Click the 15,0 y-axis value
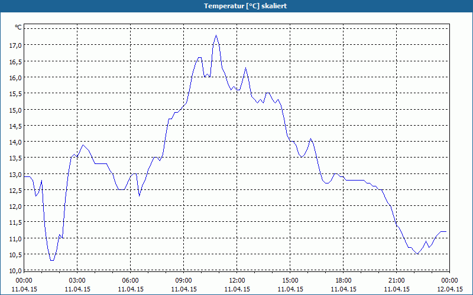The image size is (473, 295). tap(16, 110)
